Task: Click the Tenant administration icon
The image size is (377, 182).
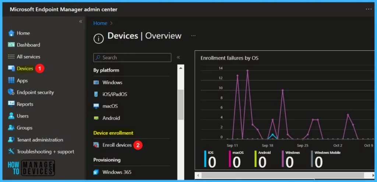Action: 11,139
